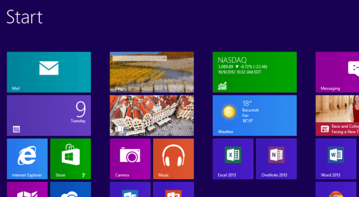Click the calendar grid icon
This screenshot has height=197, width=359.
16,129
